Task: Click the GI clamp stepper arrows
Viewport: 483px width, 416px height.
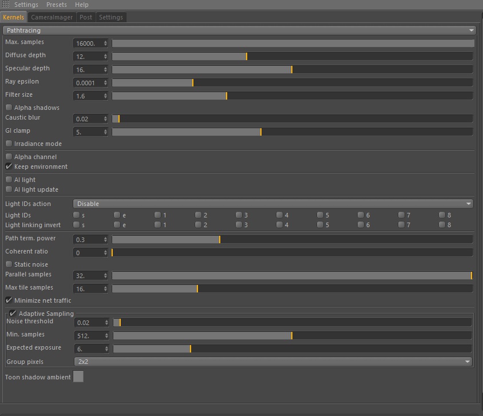Action: click(x=105, y=132)
